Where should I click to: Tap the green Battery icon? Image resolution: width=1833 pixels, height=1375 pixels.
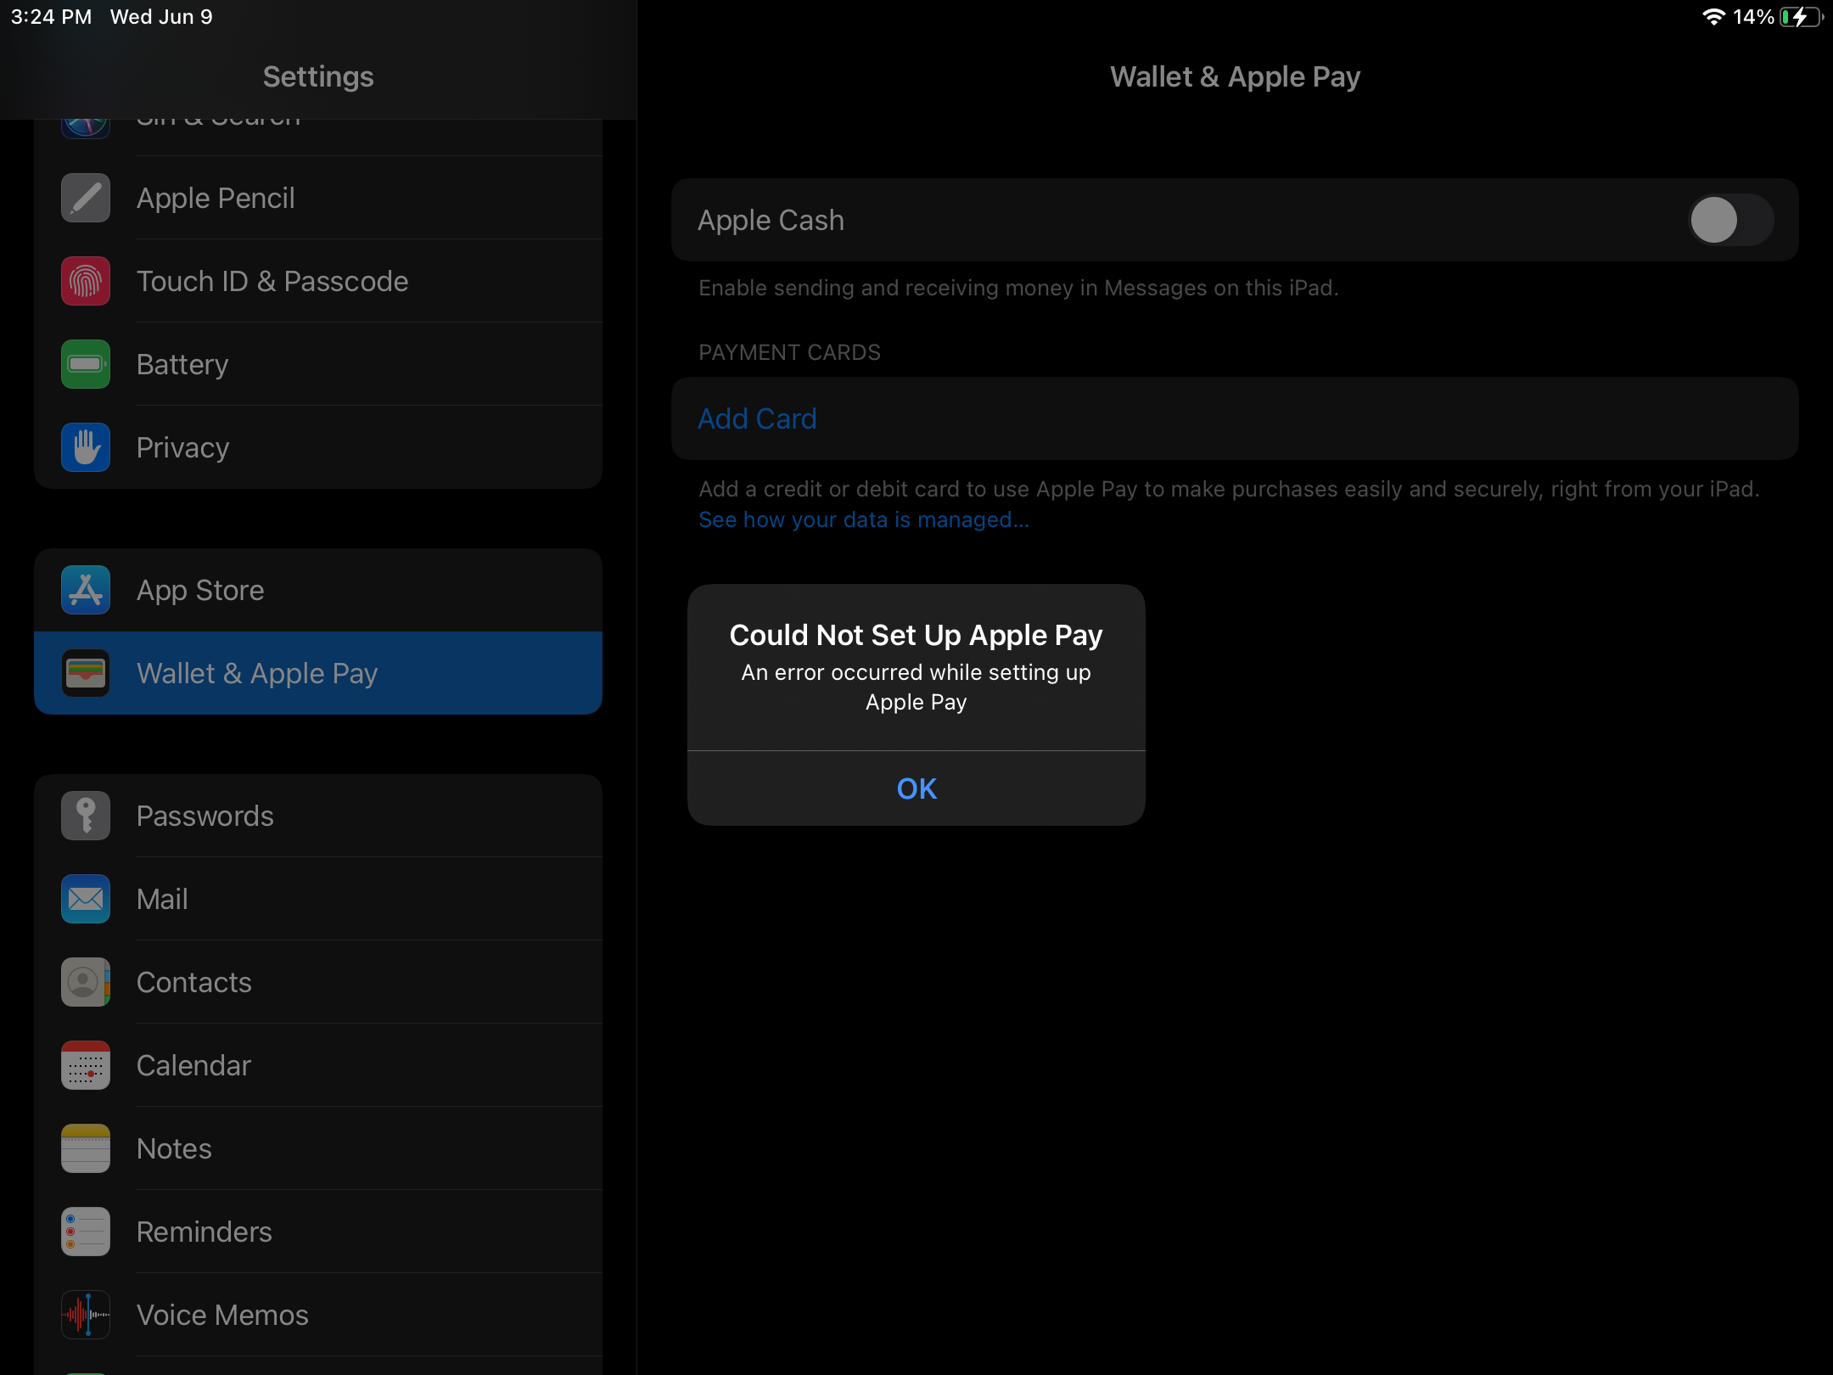point(86,364)
